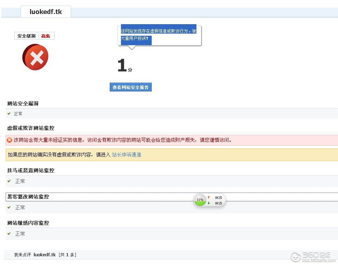Screen dimensions: 338x264
Task: Click 正常 status under 网站安全漏洞
Action: pos(18,114)
